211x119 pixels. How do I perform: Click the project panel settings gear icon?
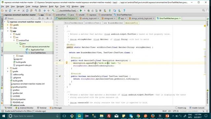pos(47,19)
